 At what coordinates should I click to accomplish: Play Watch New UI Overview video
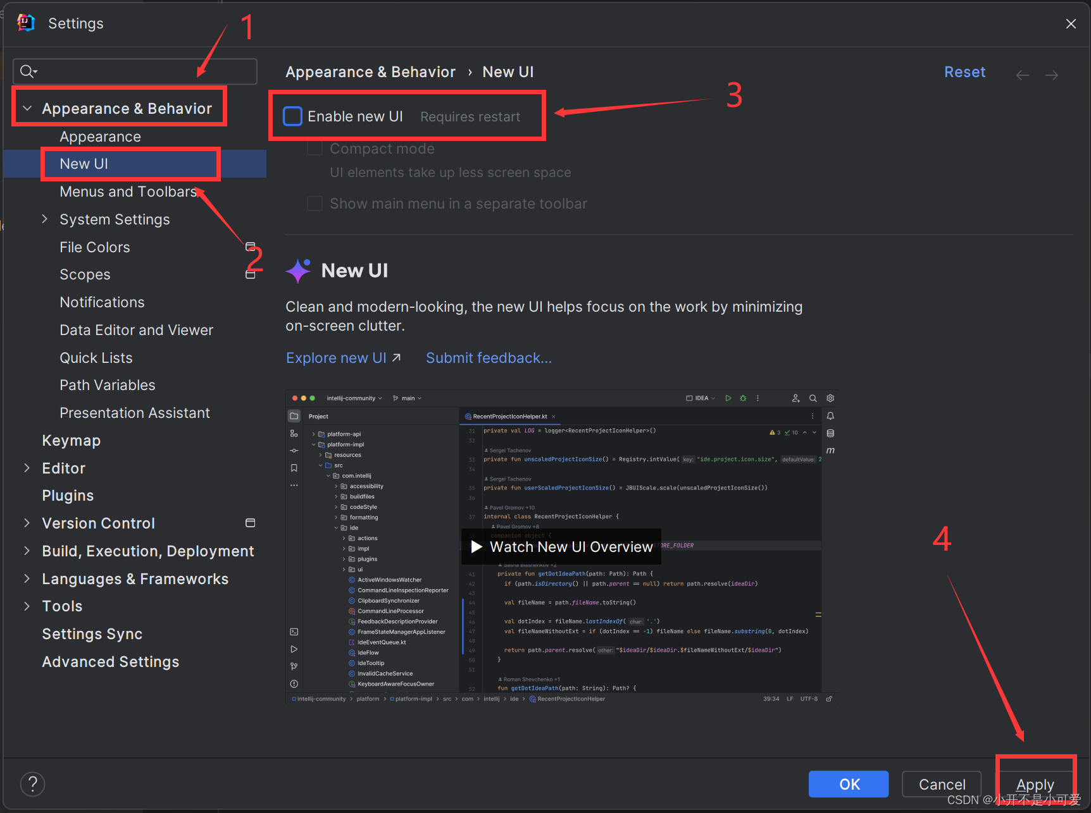(x=561, y=547)
